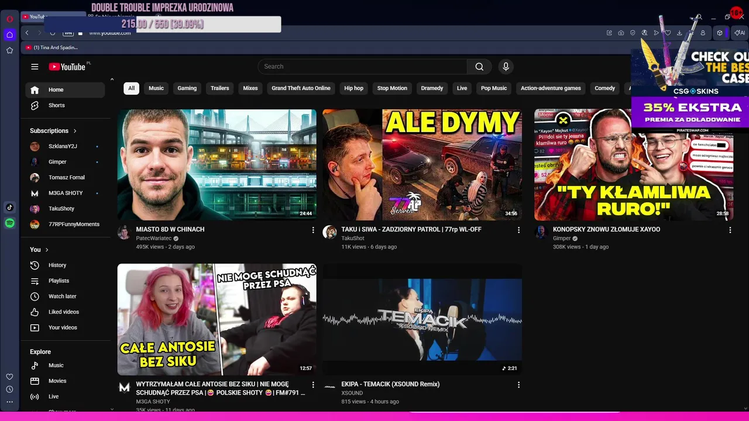Open the edit pinboard icon in toolbar

609,33
